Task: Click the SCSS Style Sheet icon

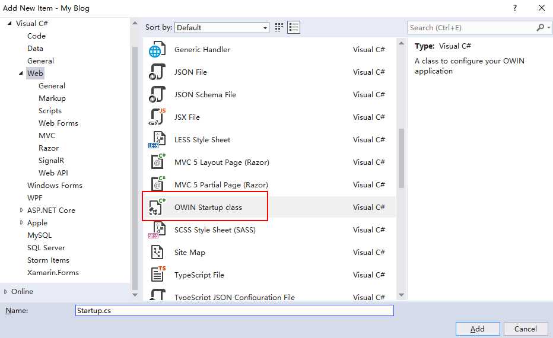Action: [157, 230]
